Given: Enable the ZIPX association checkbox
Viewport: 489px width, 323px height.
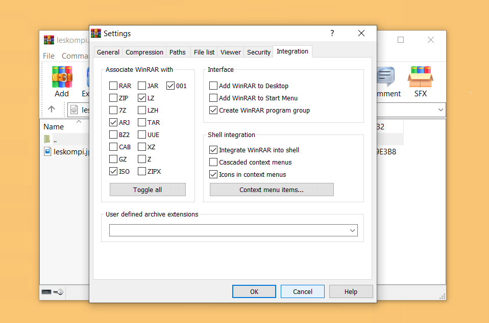Looking at the screenshot, I should 142,171.
